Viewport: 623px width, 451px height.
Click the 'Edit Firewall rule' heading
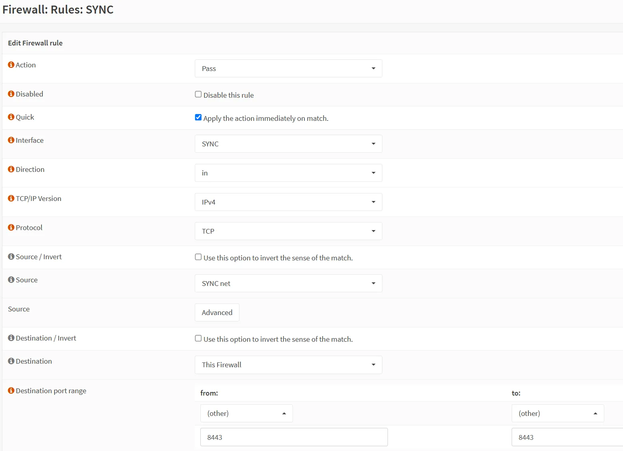[x=35, y=43]
